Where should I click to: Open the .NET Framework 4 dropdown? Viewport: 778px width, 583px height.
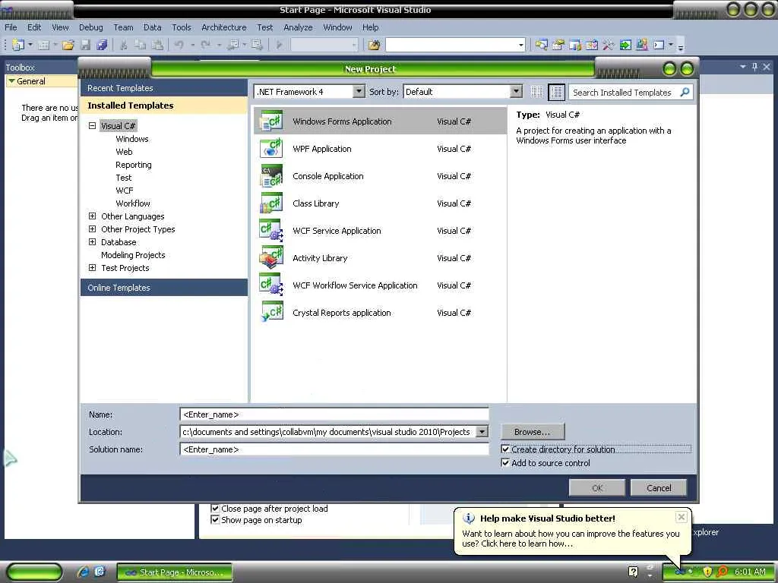[359, 91]
